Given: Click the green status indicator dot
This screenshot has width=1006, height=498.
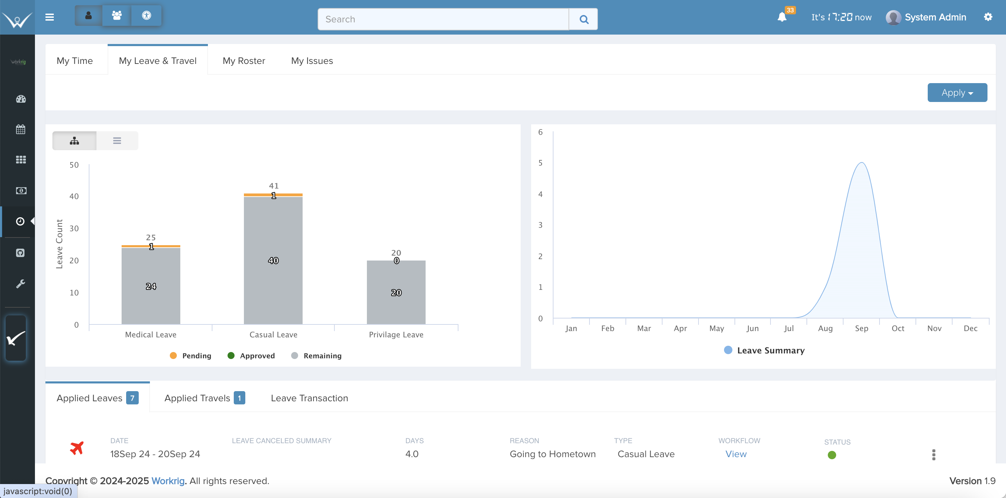Looking at the screenshot, I should point(832,455).
